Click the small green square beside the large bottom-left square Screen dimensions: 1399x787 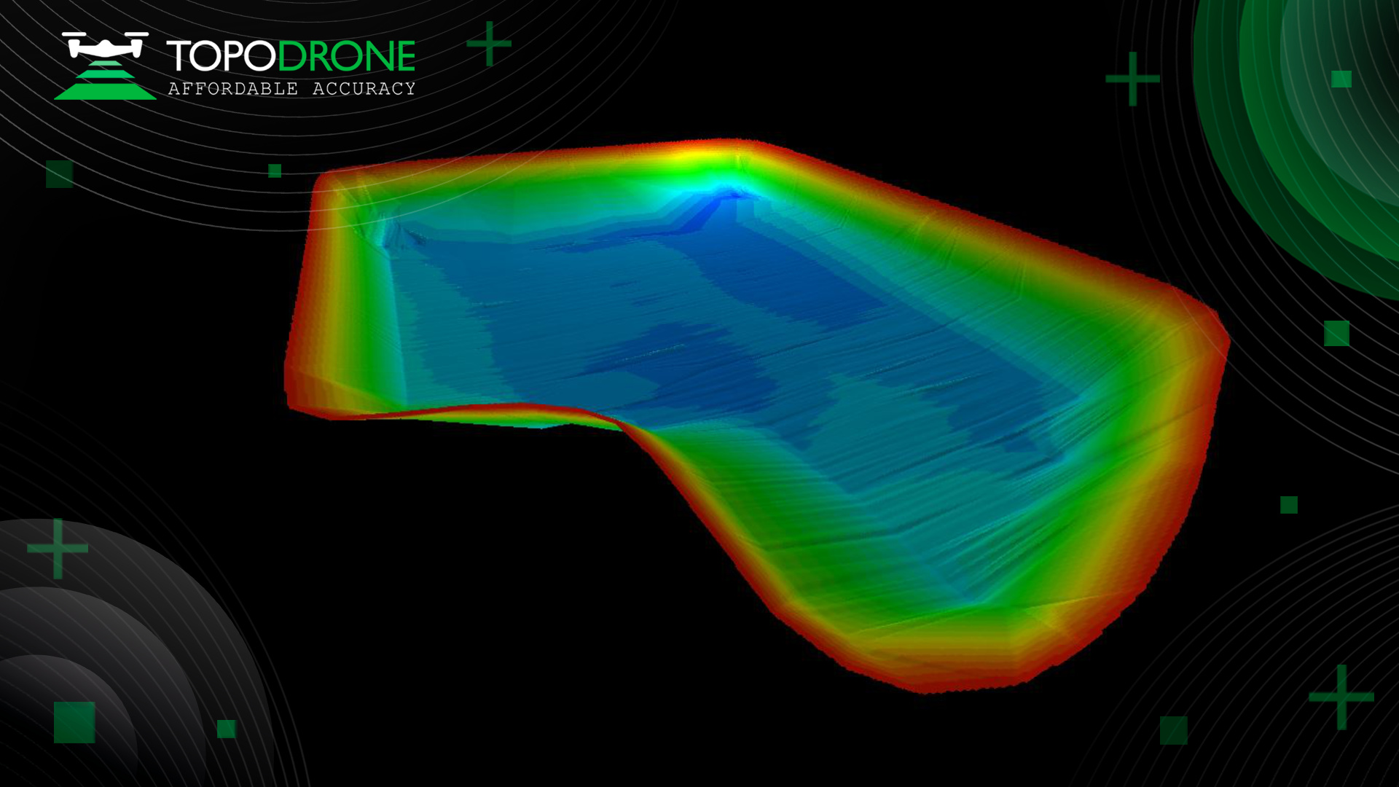[227, 729]
